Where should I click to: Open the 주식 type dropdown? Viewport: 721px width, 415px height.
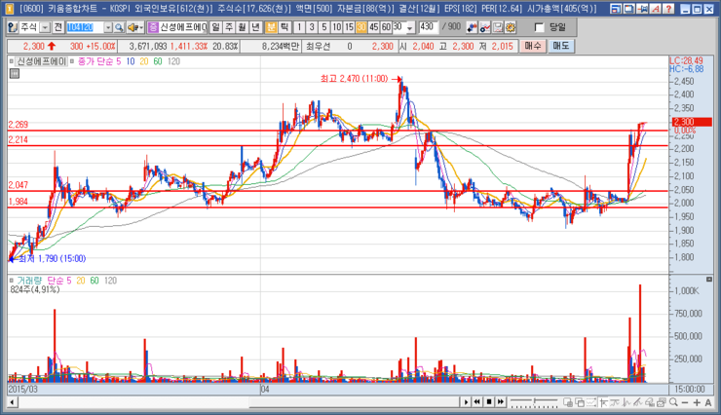pos(45,27)
